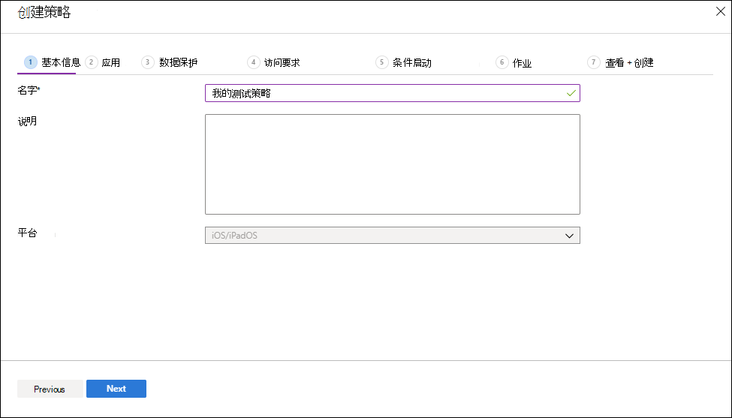Screen dimensions: 732x418
Task: Click the 名字* field label
Action: 29,91
